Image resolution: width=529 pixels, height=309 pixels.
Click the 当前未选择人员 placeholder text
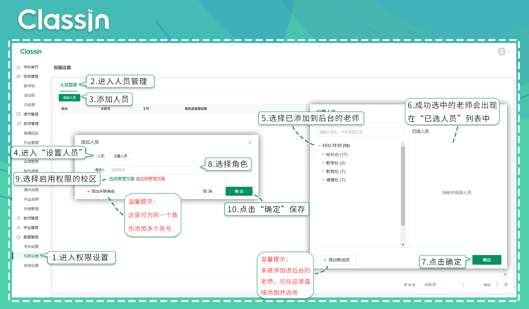tap(456, 193)
